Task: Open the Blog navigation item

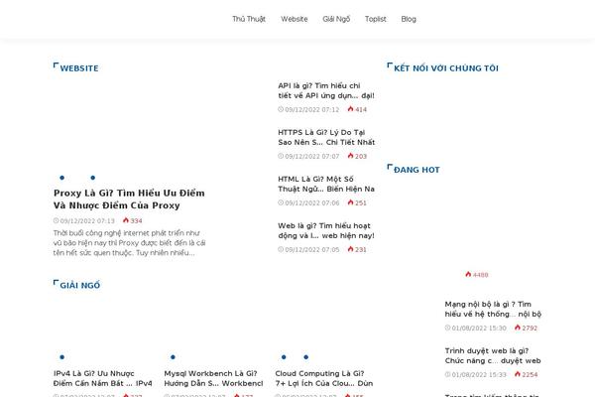Action: click(409, 19)
